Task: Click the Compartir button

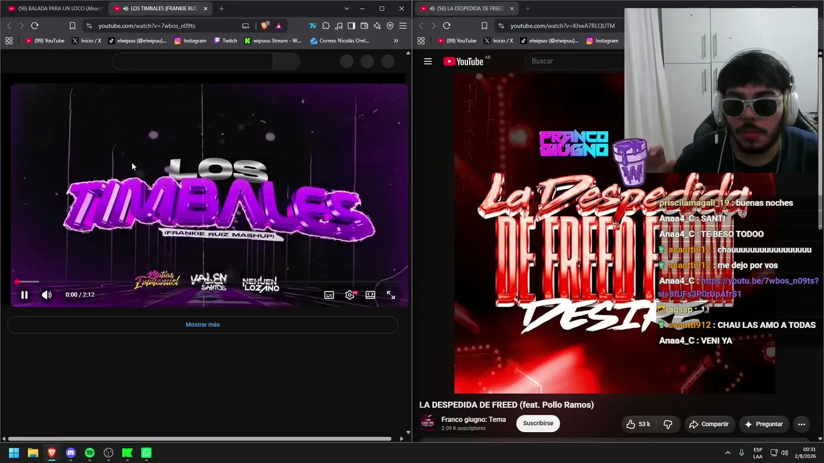Action: 709,424
